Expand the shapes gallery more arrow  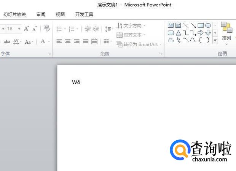point(215,40)
